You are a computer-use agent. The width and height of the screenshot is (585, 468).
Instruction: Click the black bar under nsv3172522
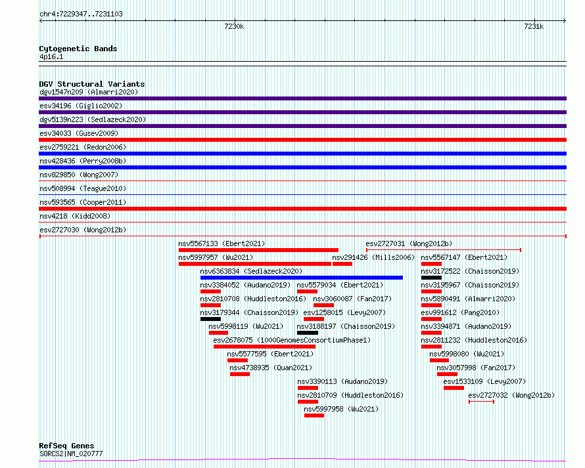431,278
